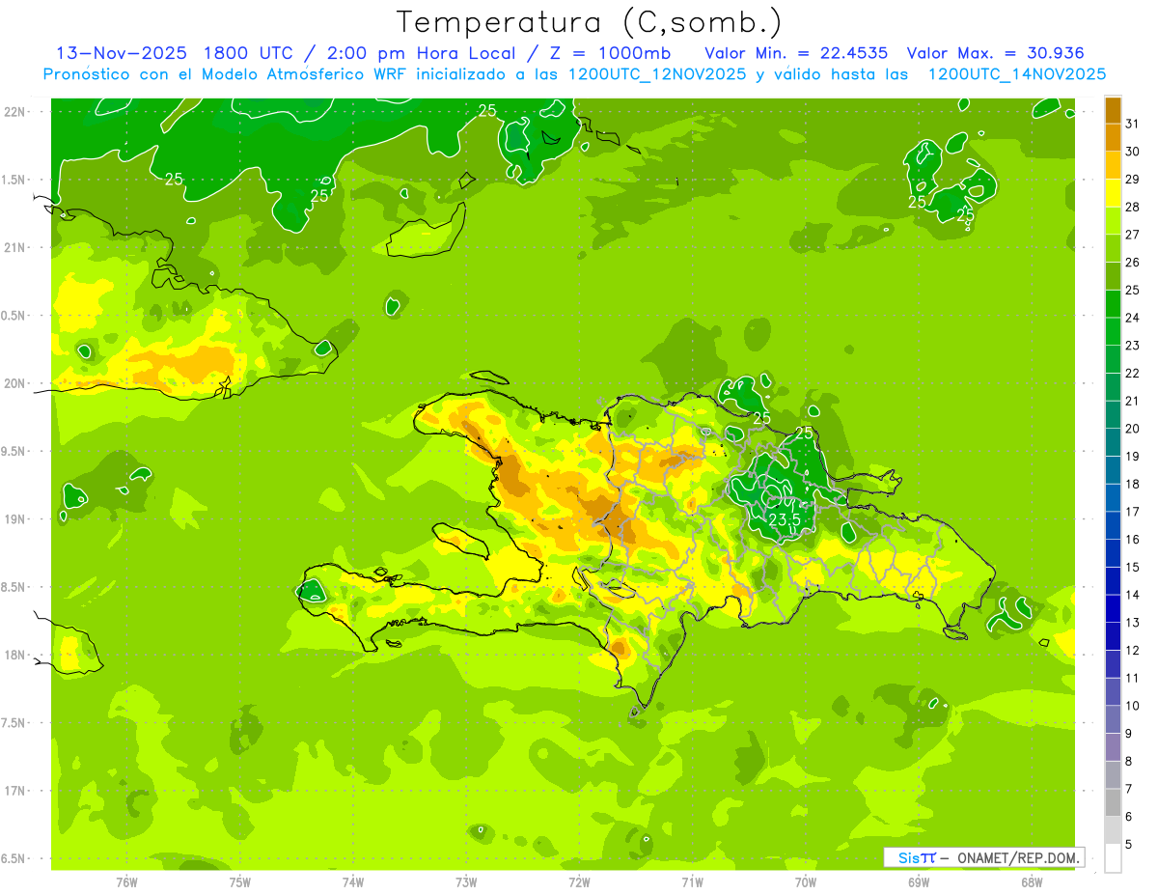This screenshot has height=895, width=1158.
Task: Click the '18N' latitude axis label
Action: pyautogui.click(x=14, y=655)
